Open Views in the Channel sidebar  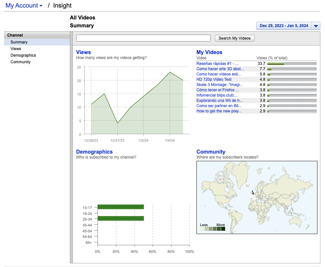click(x=16, y=49)
